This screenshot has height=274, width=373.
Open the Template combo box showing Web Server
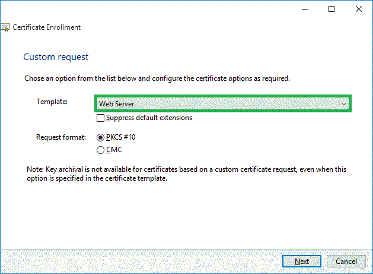point(219,103)
